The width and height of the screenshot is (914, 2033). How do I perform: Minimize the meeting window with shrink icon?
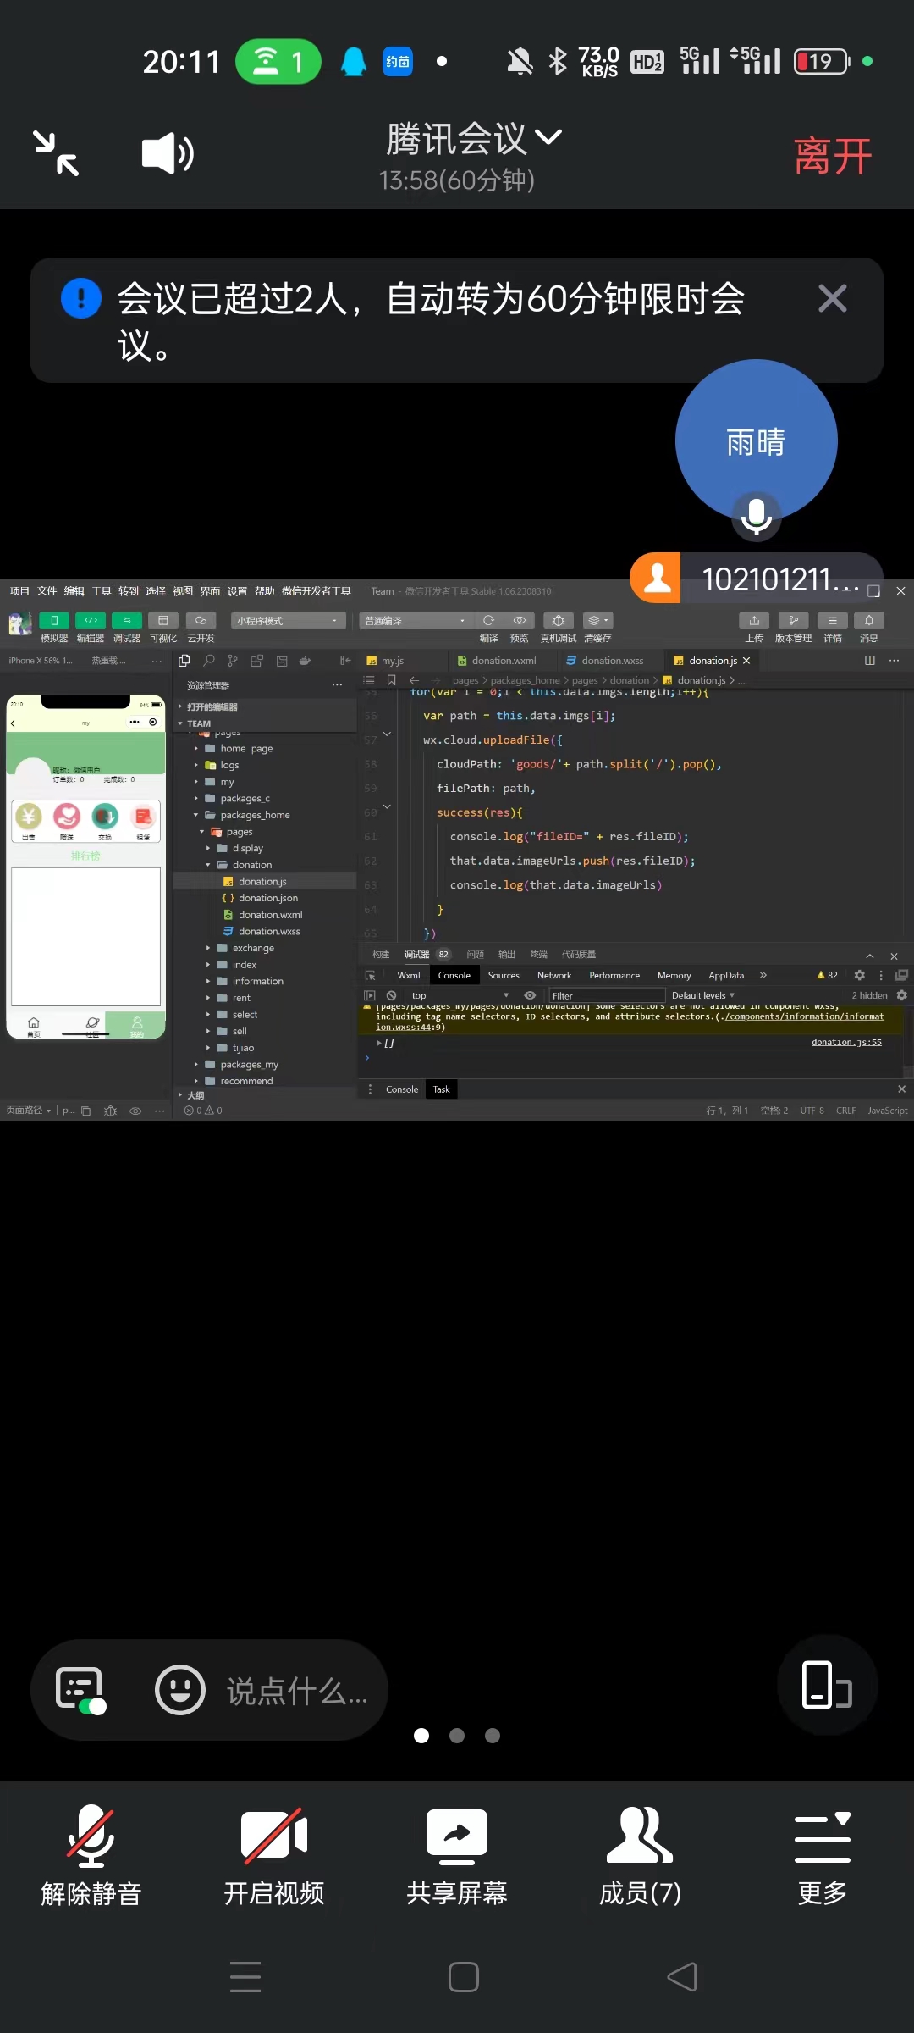coord(56,153)
